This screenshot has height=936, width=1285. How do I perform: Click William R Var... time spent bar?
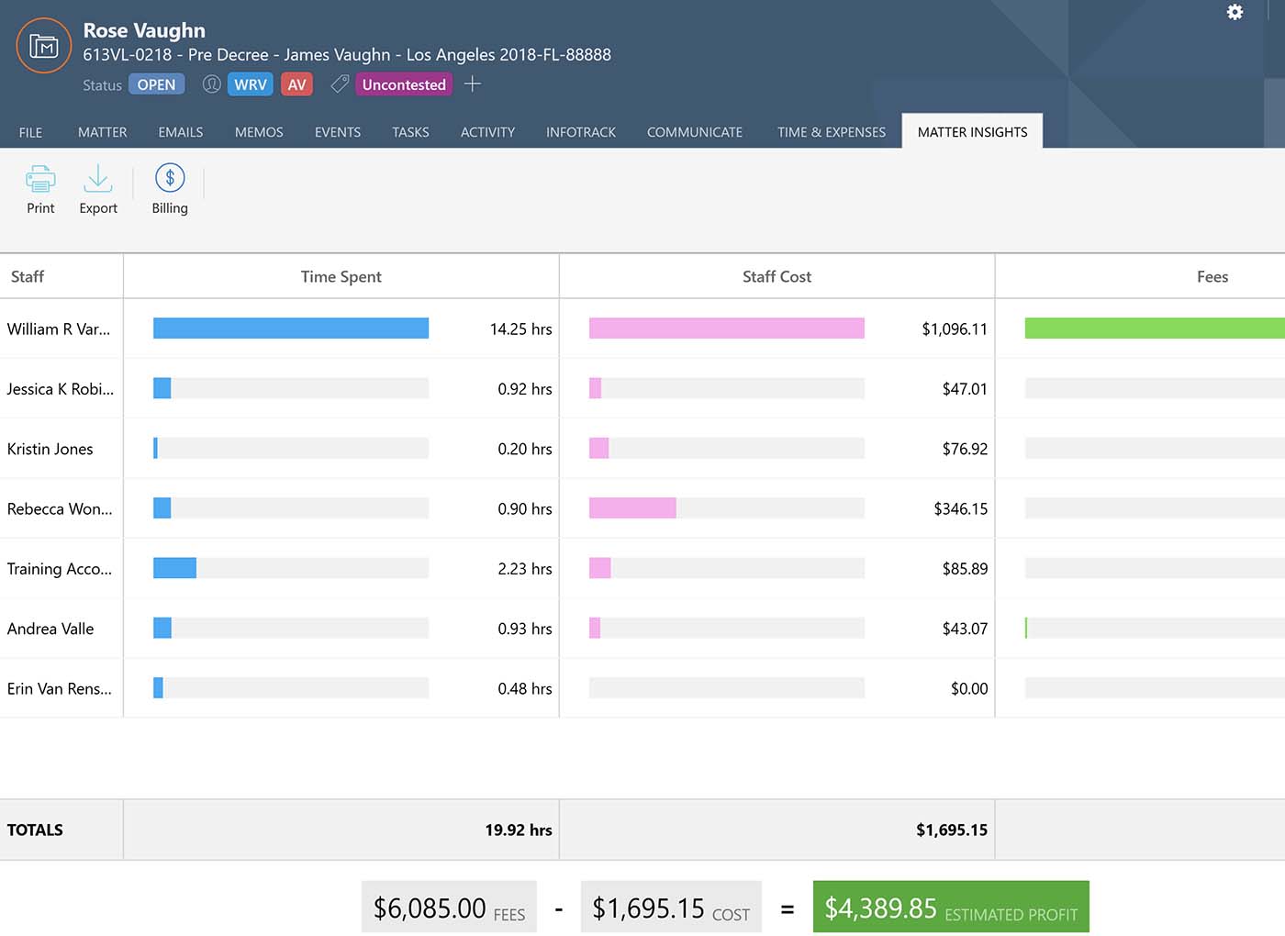(290, 329)
